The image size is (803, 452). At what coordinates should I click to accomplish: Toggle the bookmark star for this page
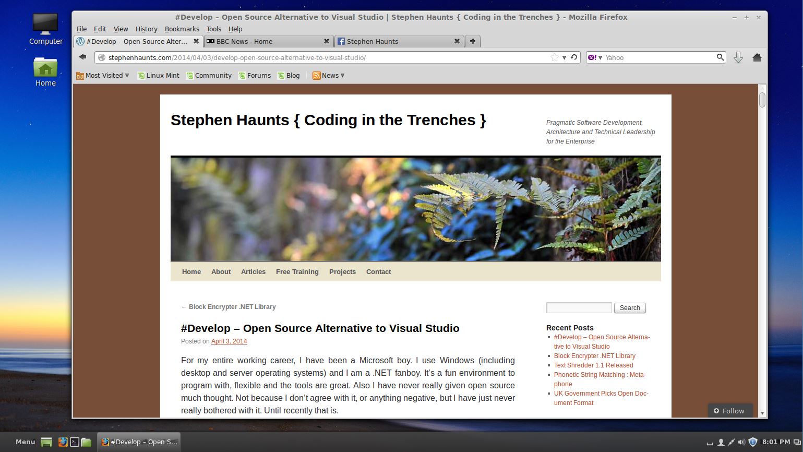(555, 57)
